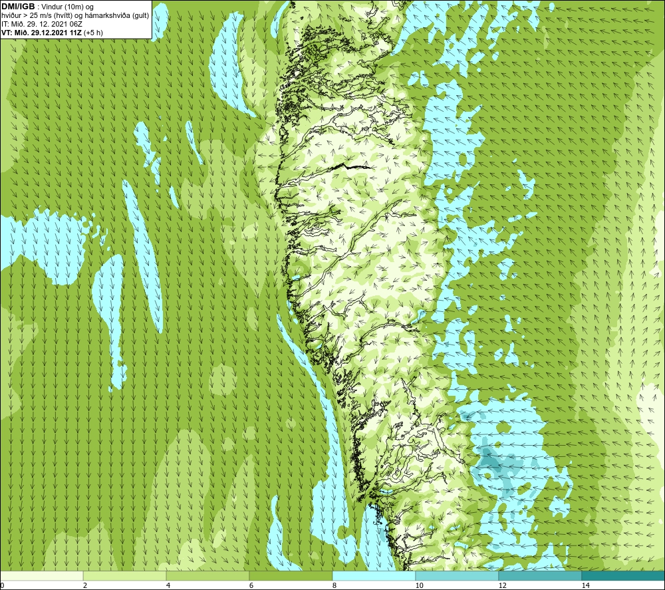The image size is (665, 590).
Task: Click the 'IT: Mið. 29. 12. 2021 06Z' line
Action: click(x=41, y=24)
